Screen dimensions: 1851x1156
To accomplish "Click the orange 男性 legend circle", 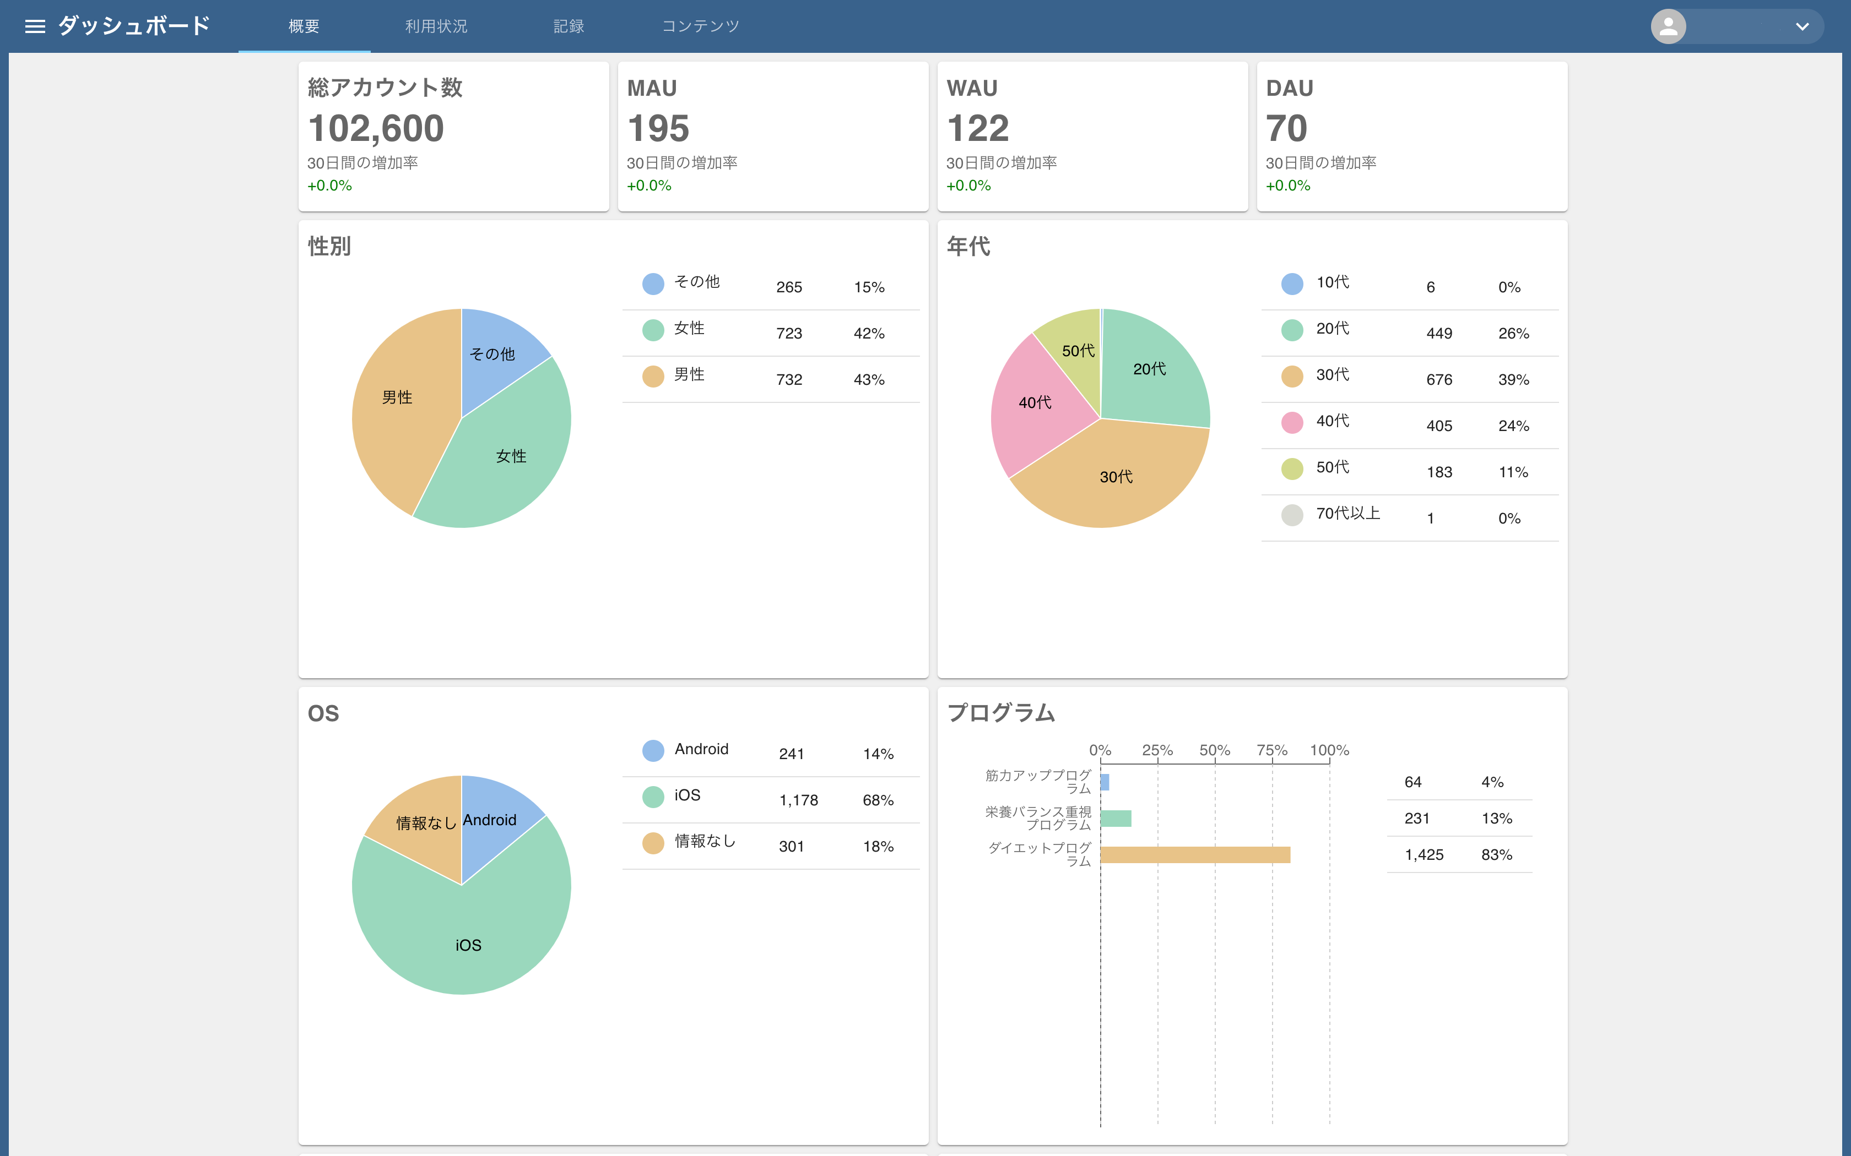I will [652, 376].
